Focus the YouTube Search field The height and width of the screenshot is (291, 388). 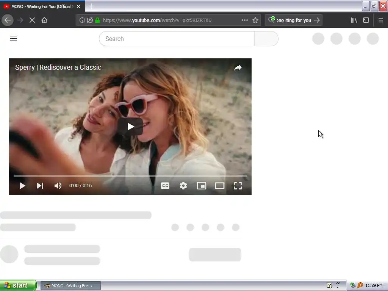tap(177, 39)
